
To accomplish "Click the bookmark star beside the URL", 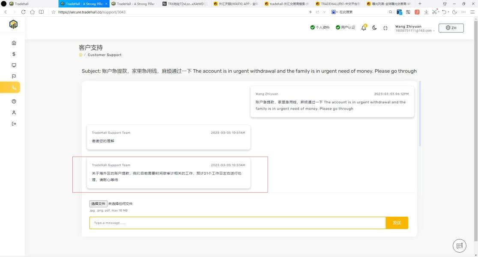I will coord(54,12).
